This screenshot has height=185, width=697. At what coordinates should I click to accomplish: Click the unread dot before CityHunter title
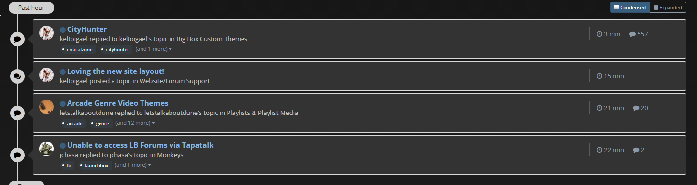(63, 30)
